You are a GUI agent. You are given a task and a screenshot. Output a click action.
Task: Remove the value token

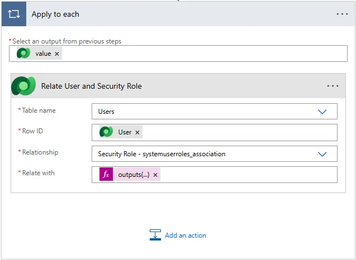point(57,54)
